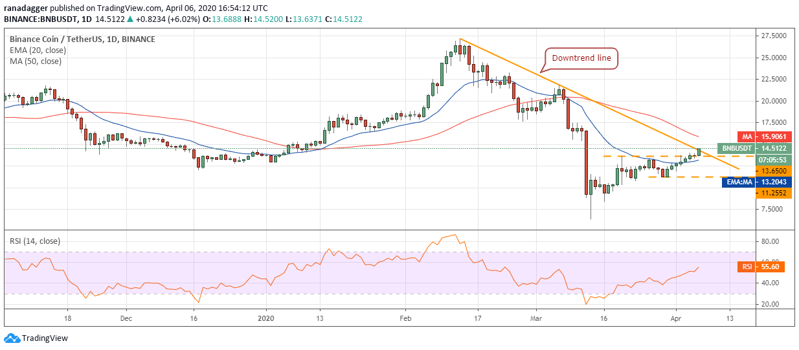The width and height of the screenshot is (799, 350).
Task: Click the 'Downtrend line' callout label
Action: pos(581,58)
